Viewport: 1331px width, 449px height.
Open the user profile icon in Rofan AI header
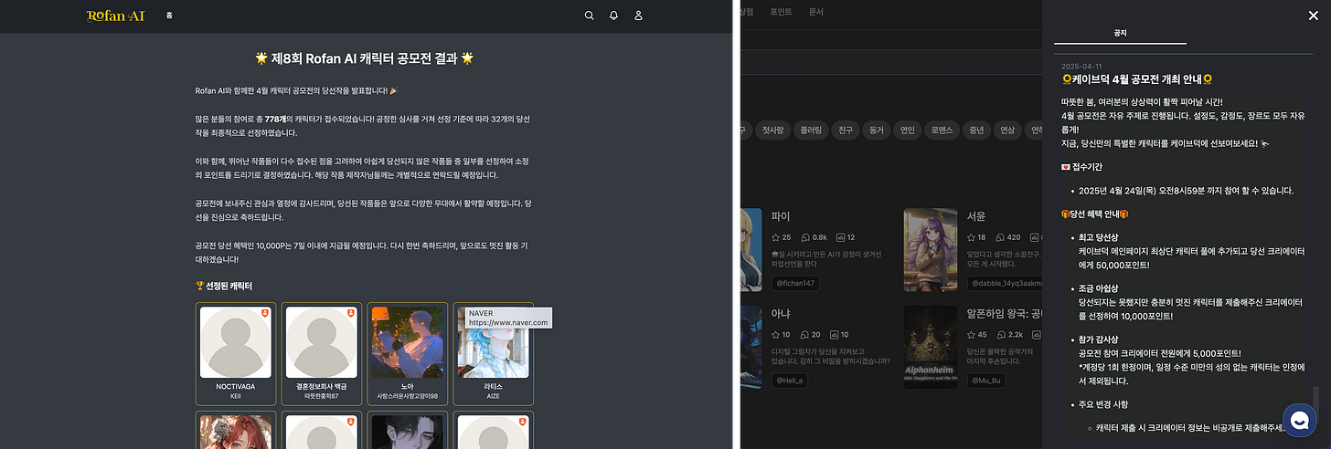tap(639, 16)
